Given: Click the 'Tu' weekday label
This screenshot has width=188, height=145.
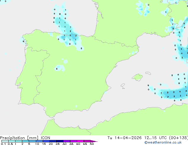Looking at the screenshot, I should [110, 138].
